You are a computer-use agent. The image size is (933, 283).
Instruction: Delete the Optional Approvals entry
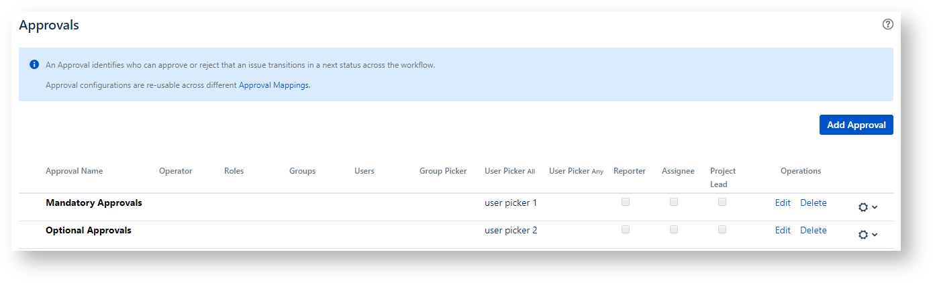coord(813,230)
